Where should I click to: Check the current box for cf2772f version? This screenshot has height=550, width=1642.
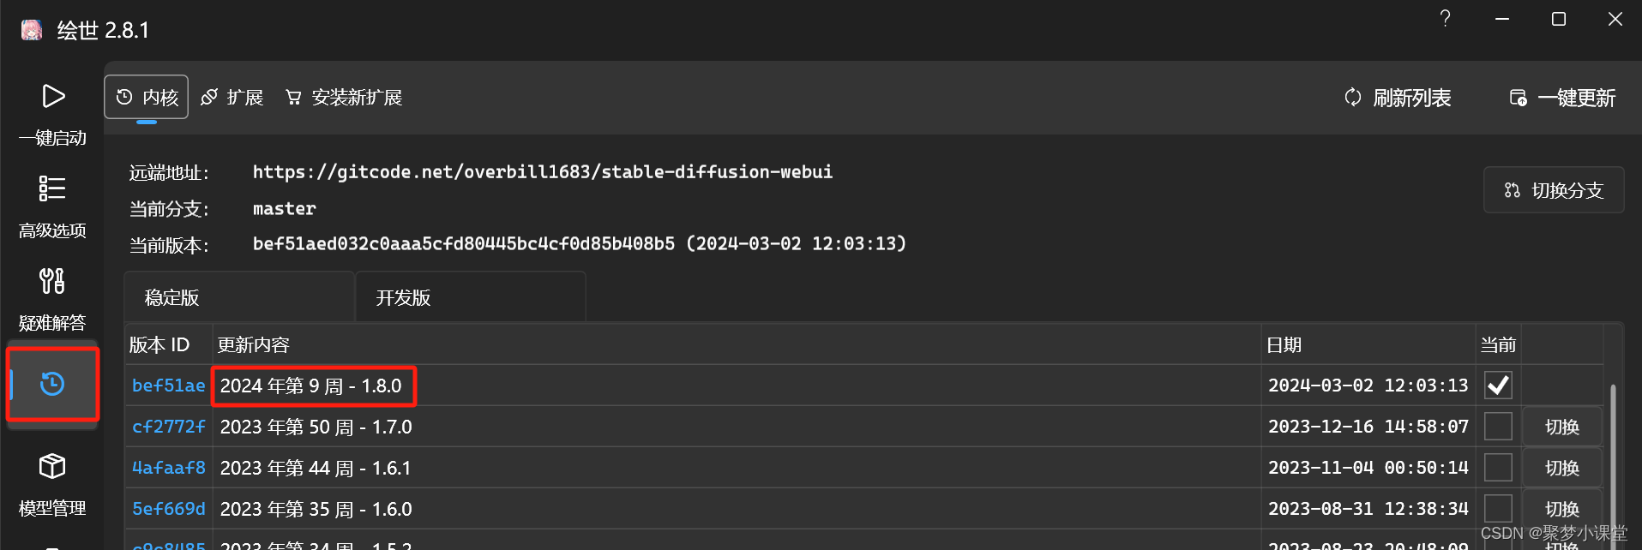(x=1498, y=427)
